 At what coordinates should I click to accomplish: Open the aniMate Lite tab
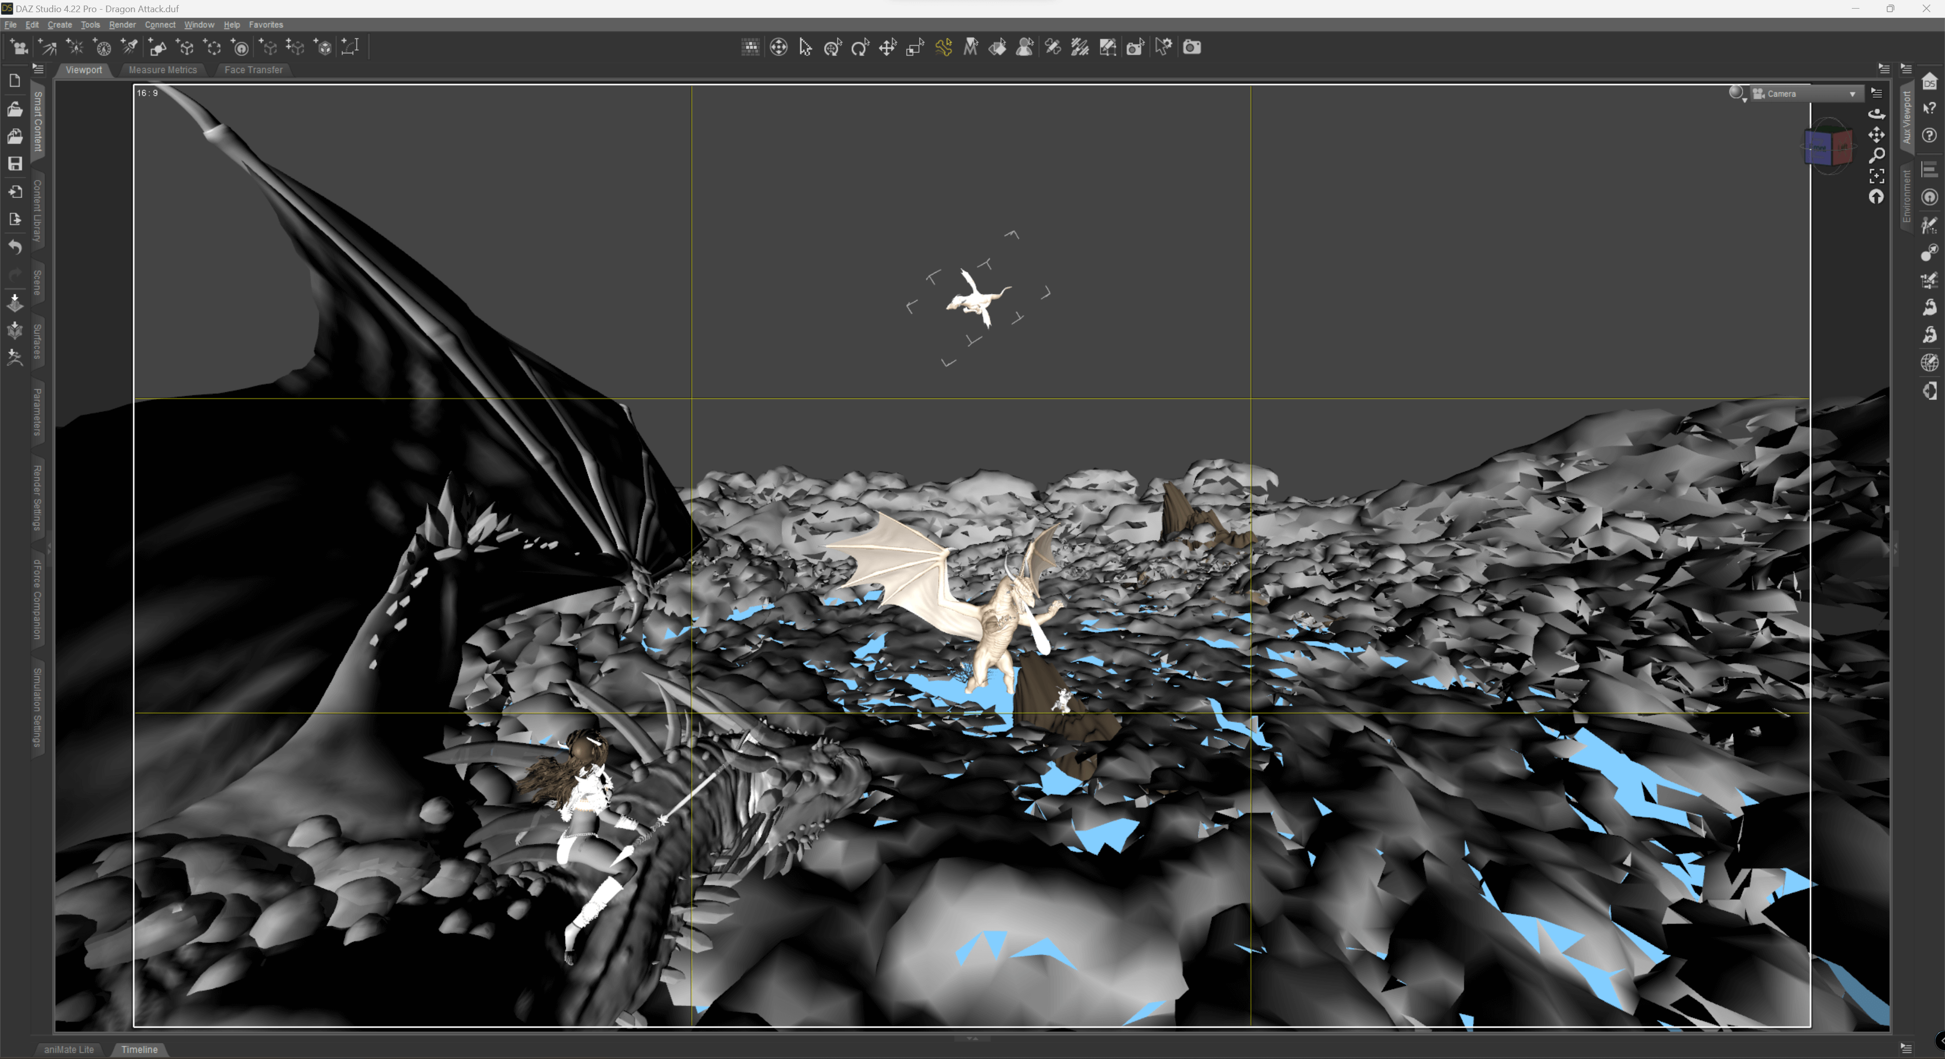69,1049
